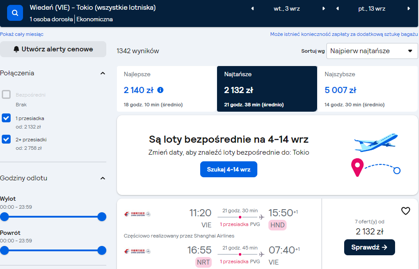Screen dimensions: 419x269
Task: Click the Sprawdź button for 2 132 zł offer
Action: [x=369, y=247]
